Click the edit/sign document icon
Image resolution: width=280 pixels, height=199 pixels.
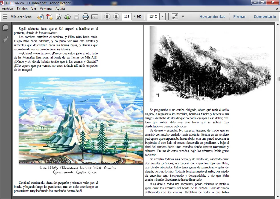59,17
